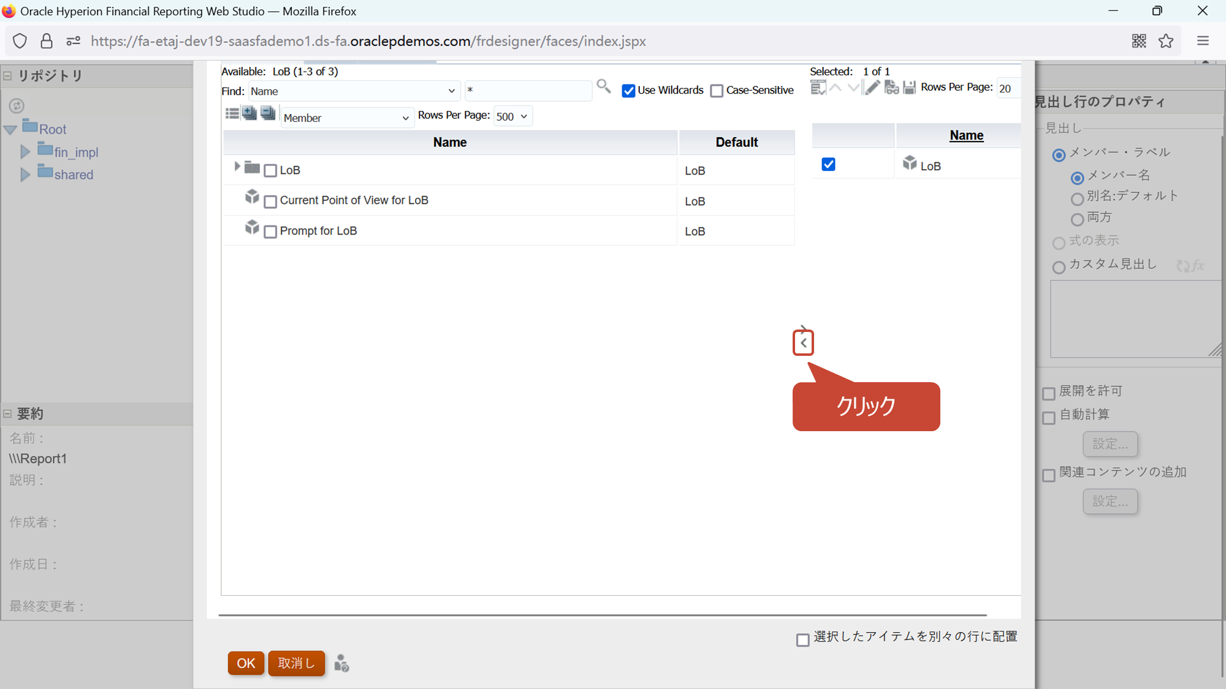Click the pencil edit icon in Selected toolbar

click(x=872, y=88)
